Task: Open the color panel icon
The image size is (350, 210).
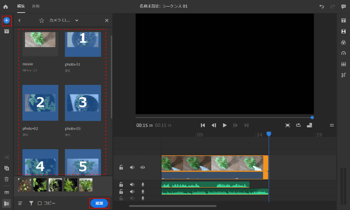Action: point(343,42)
